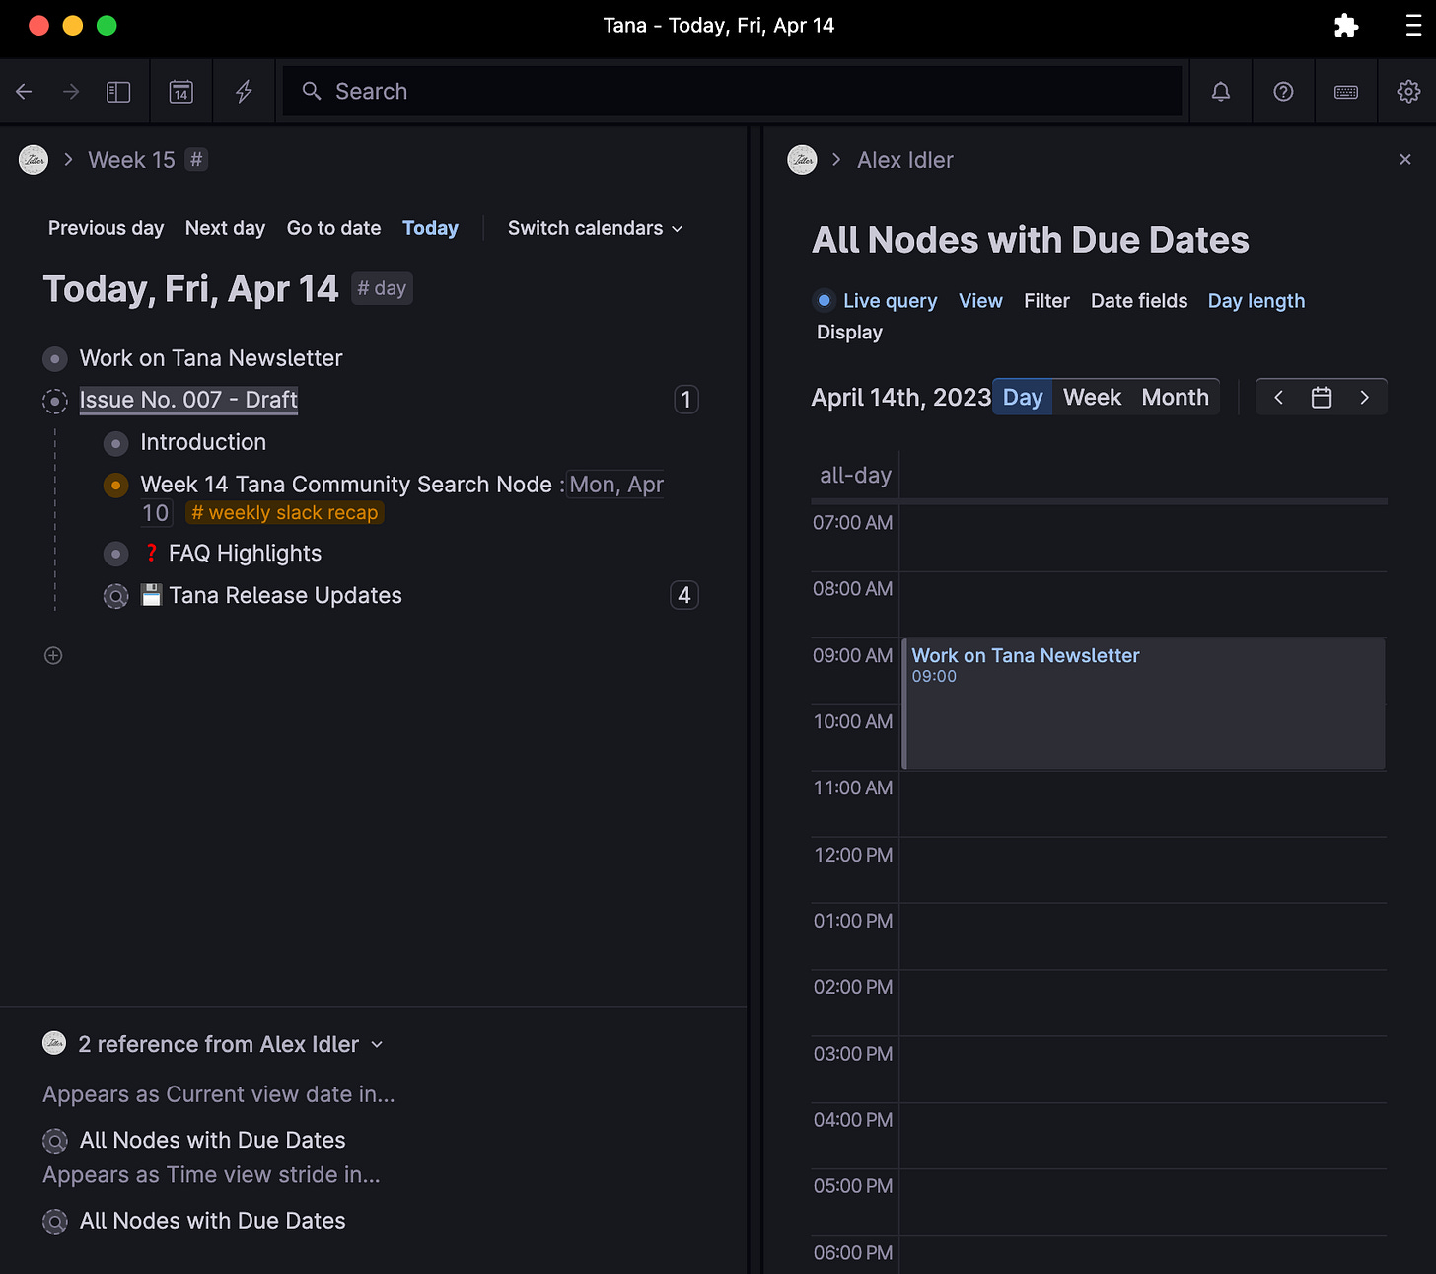Click the reference count 4 badge
This screenshot has height=1274, width=1436.
pyautogui.click(x=684, y=595)
